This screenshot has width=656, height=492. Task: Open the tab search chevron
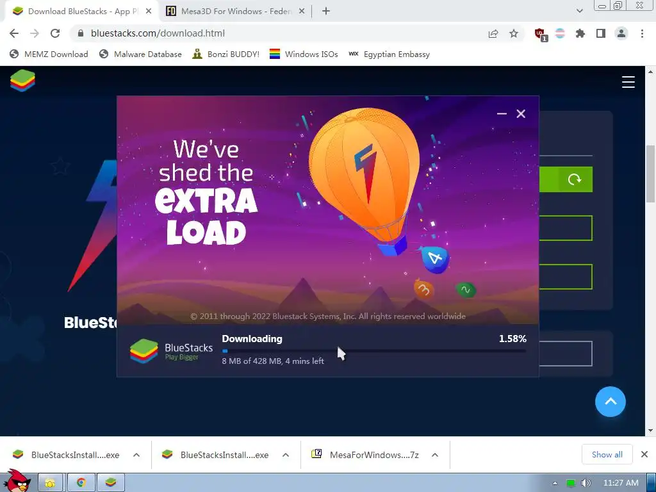(579, 12)
